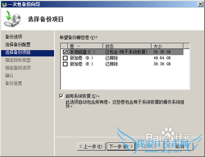
Task: Click the 下一步(N) next button
Action: pos(121,146)
